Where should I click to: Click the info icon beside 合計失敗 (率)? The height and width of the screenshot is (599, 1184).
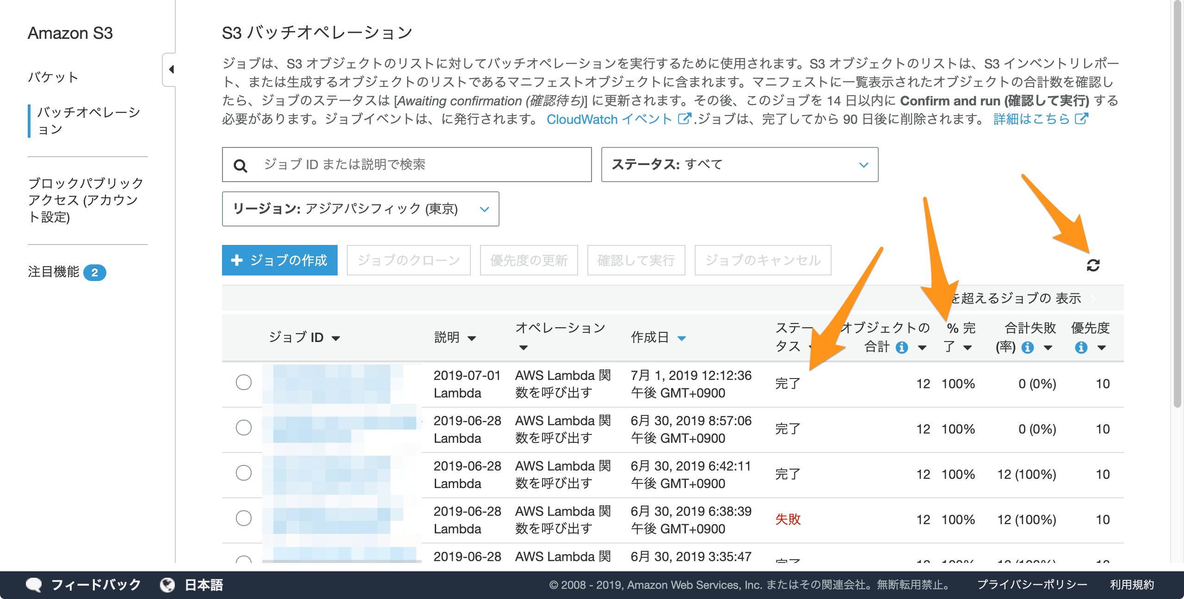tap(1027, 348)
